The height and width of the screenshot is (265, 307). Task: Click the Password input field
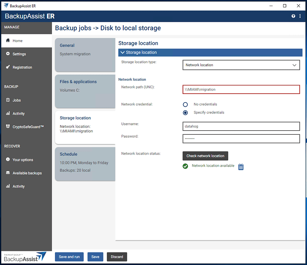coord(241,139)
